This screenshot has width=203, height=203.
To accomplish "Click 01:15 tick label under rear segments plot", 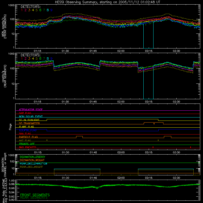I will tap(38, 102).
